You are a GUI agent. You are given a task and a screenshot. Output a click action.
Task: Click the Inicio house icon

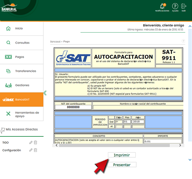(x=8, y=28)
